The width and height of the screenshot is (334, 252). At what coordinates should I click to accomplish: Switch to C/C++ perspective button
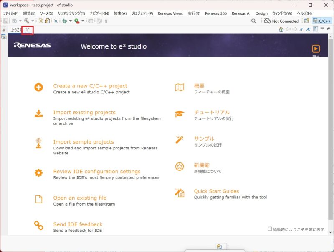tap(322, 21)
